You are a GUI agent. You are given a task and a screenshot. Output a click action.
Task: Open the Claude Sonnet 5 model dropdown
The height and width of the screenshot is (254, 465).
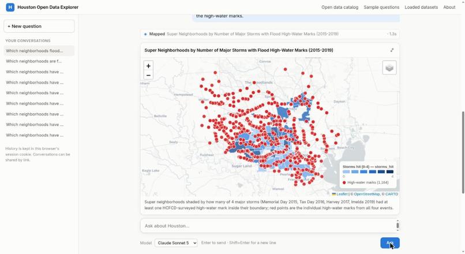click(x=176, y=242)
